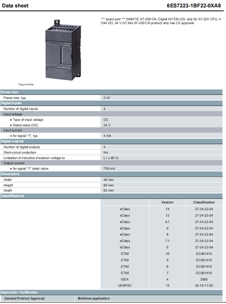This screenshot has height=304, width=226.
Task: Select the UNSPSC code 32-15-17-05
Action: 204,286
